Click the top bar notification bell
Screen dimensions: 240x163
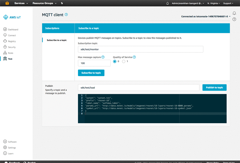167,3
